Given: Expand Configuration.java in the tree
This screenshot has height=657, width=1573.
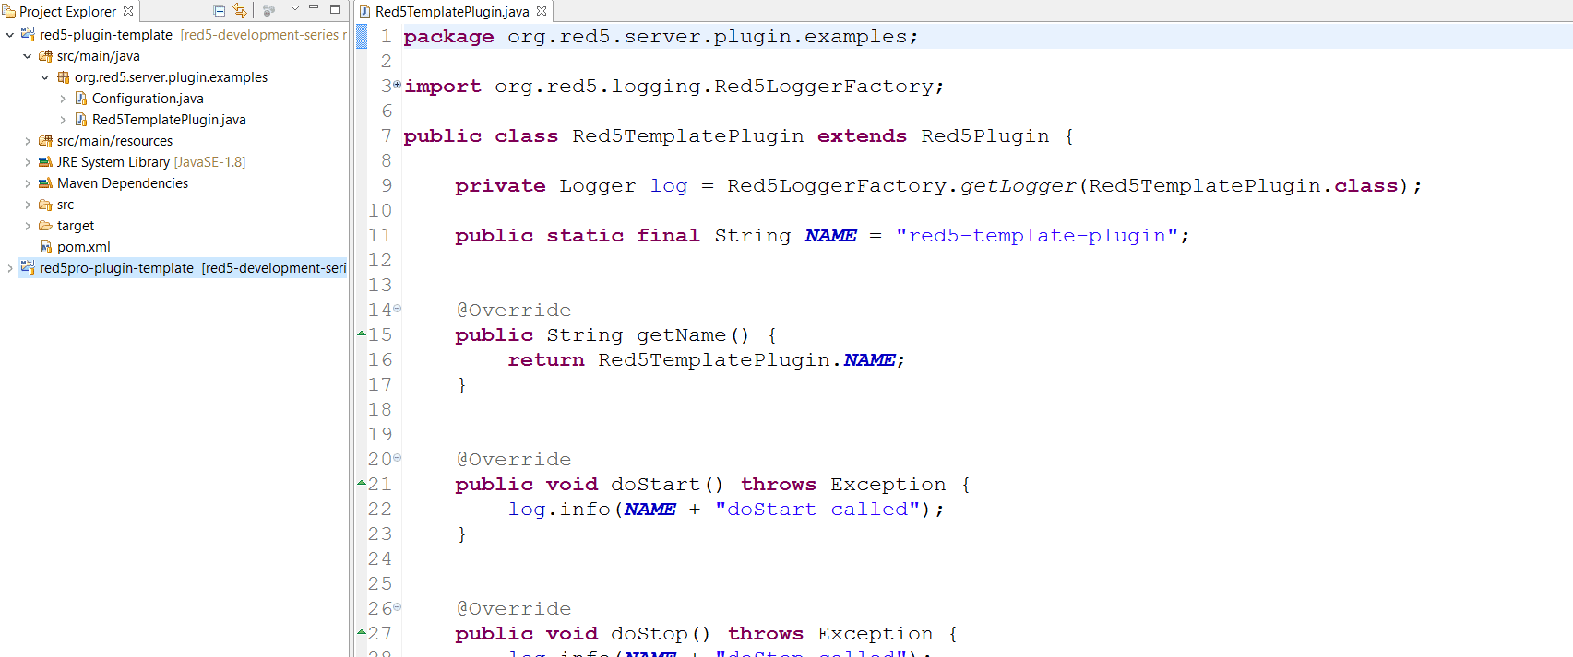Looking at the screenshot, I should (x=63, y=99).
